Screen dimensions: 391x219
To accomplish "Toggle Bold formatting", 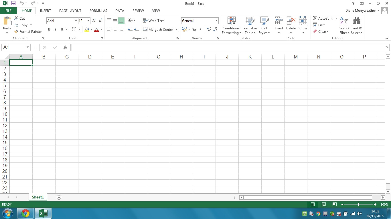I will click(x=49, y=29).
